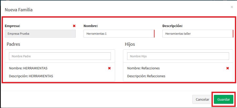237x108 pixels.
Task: Click 'Descripción: HERRAMIENTAS' text in Padres
Action: point(31,76)
